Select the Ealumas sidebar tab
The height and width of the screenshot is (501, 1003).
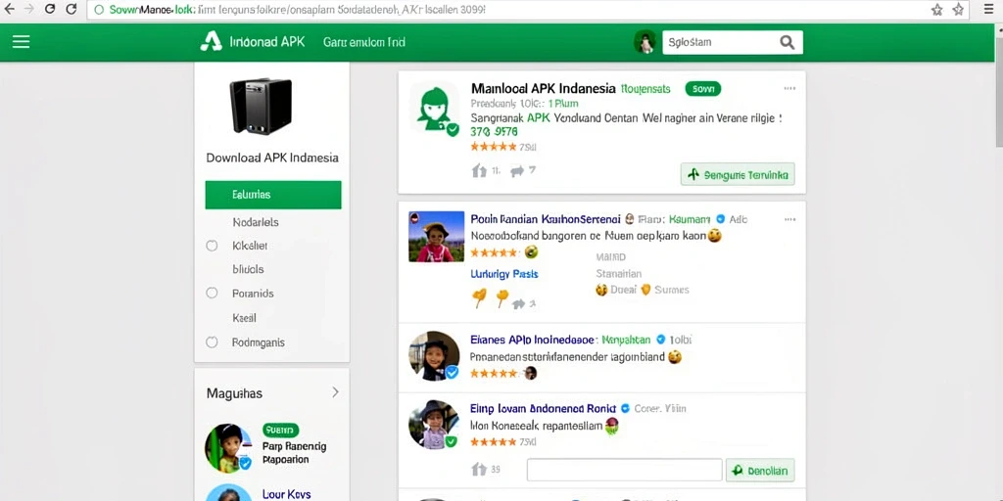[273, 195]
